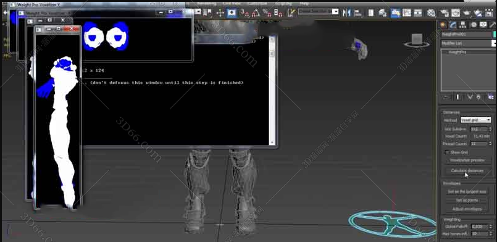Viewport: 497px width, 242px height.
Task: Activate the highlighted select-and-place tool
Action: pos(232,13)
